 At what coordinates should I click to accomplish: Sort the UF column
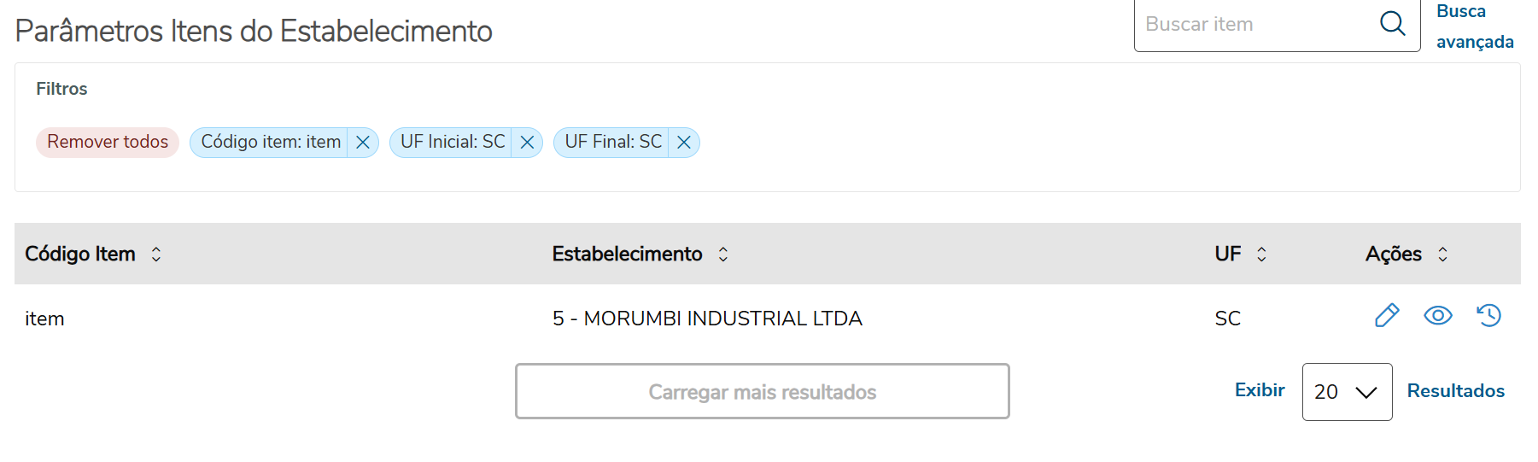[1261, 254]
